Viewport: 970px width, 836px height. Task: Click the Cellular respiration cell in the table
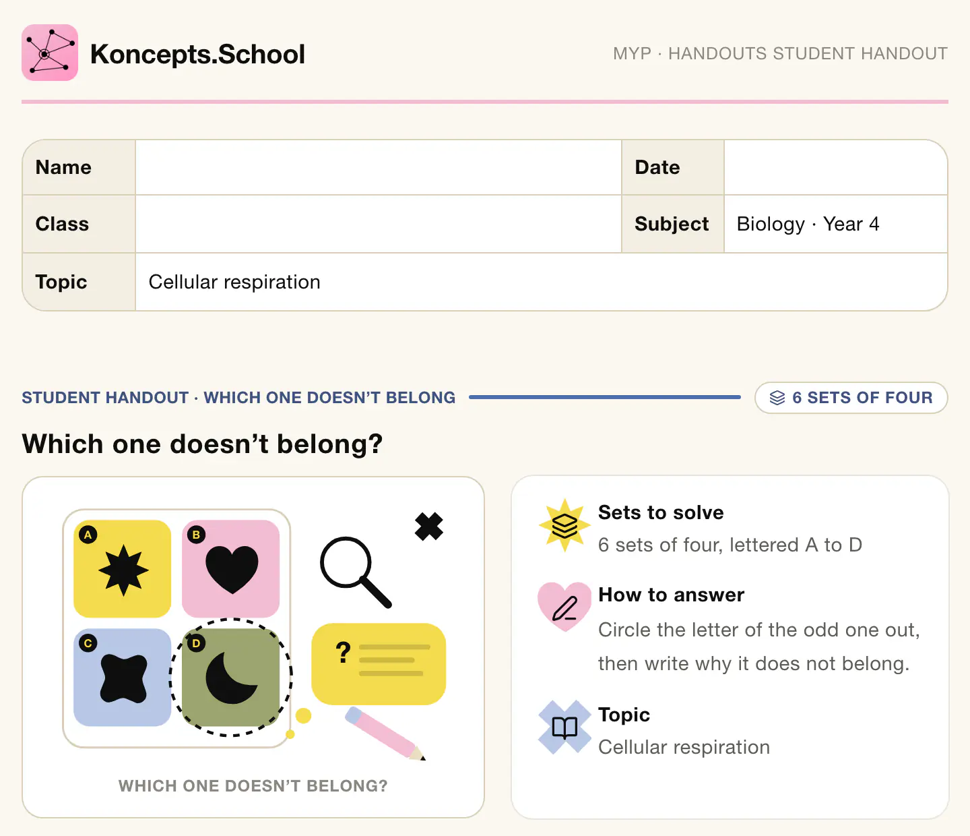point(541,282)
